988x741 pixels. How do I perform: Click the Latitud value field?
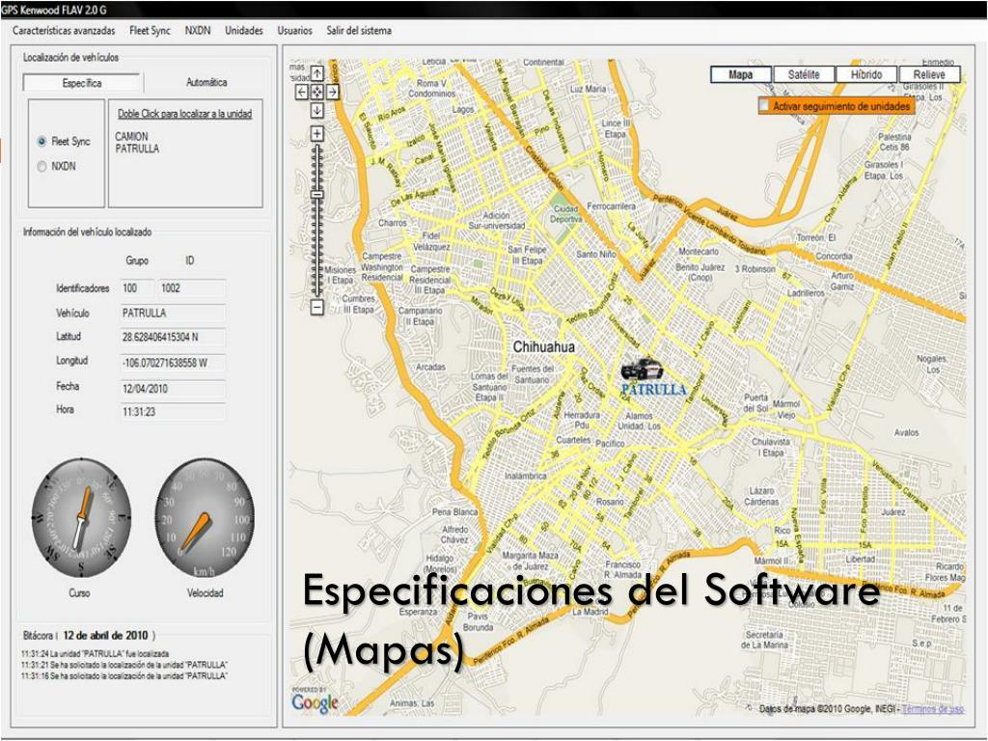[173, 337]
